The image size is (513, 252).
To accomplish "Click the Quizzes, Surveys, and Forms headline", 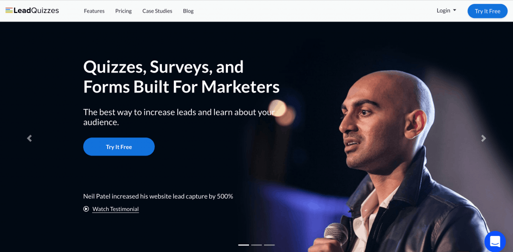I will (x=181, y=77).
